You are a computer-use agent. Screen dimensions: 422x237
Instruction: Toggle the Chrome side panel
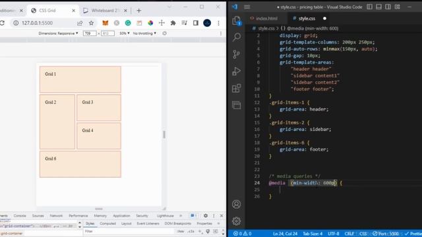coord(196,23)
